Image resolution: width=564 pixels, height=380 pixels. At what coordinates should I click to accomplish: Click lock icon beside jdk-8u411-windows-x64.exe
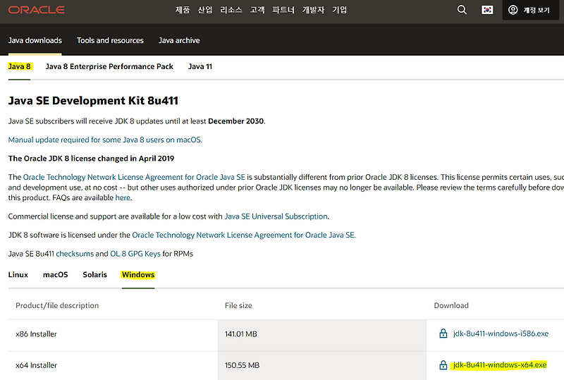(x=443, y=365)
